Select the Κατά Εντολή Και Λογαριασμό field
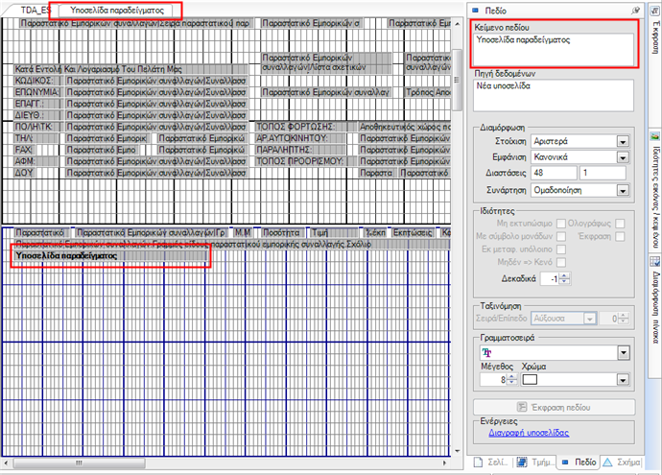 pos(130,69)
